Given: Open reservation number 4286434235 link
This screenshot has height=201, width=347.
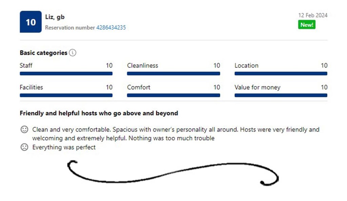Looking at the screenshot, I should [x=111, y=28].
